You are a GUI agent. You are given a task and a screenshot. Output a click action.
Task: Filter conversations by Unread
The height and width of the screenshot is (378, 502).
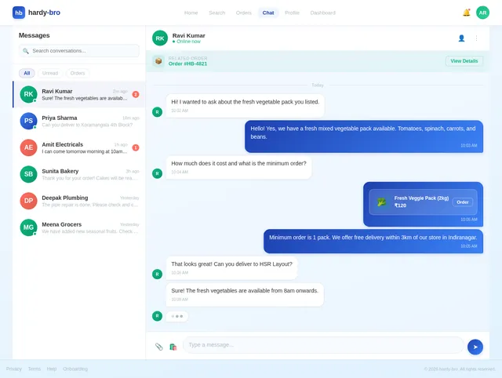click(x=50, y=73)
